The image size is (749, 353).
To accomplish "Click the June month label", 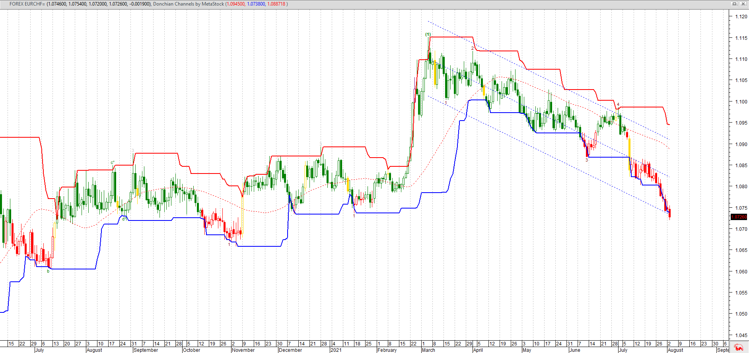I will coord(575,350).
